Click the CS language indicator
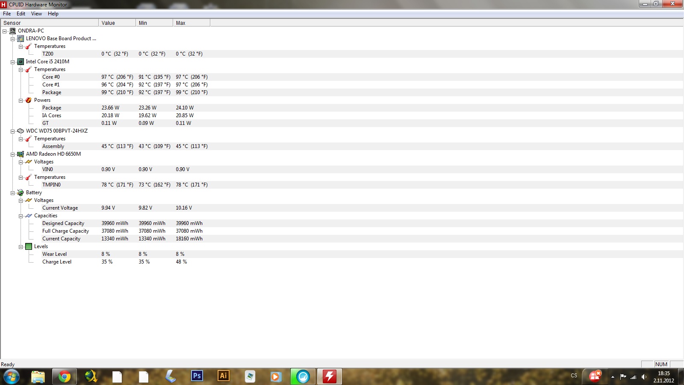The height and width of the screenshot is (385, 684). [x=574, y=376]
